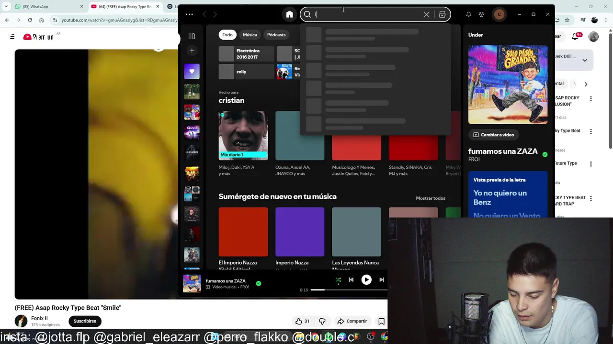The width and height of the screenshot is (613, 344).
Task: Toggle saved checkmark beside fumamos una ZAZA title
Action: click(x=545, y=154)
